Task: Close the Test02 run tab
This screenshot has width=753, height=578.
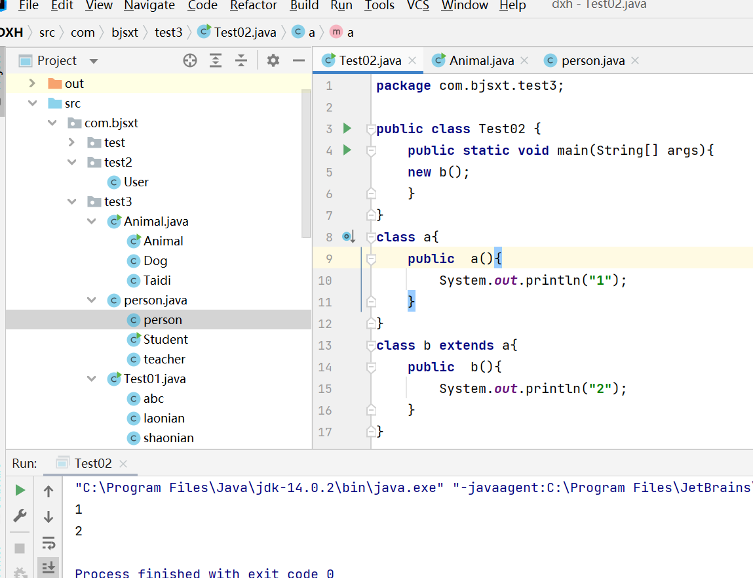Action: [x=123, y=464]
